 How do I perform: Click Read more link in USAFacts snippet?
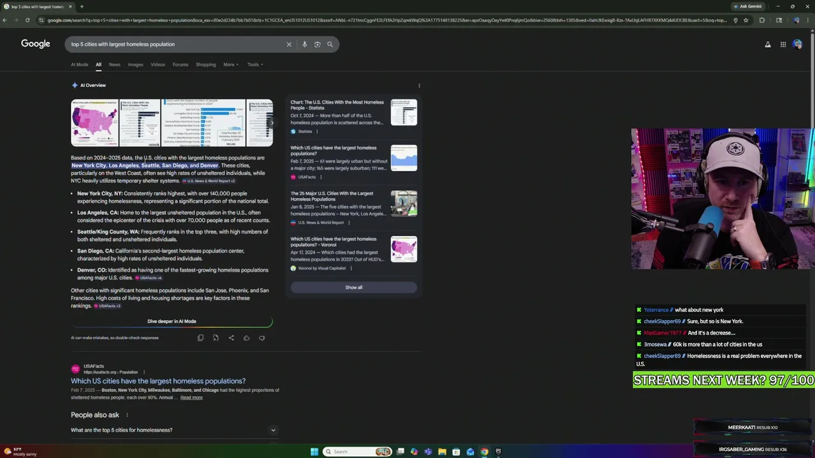coord(191,398)
